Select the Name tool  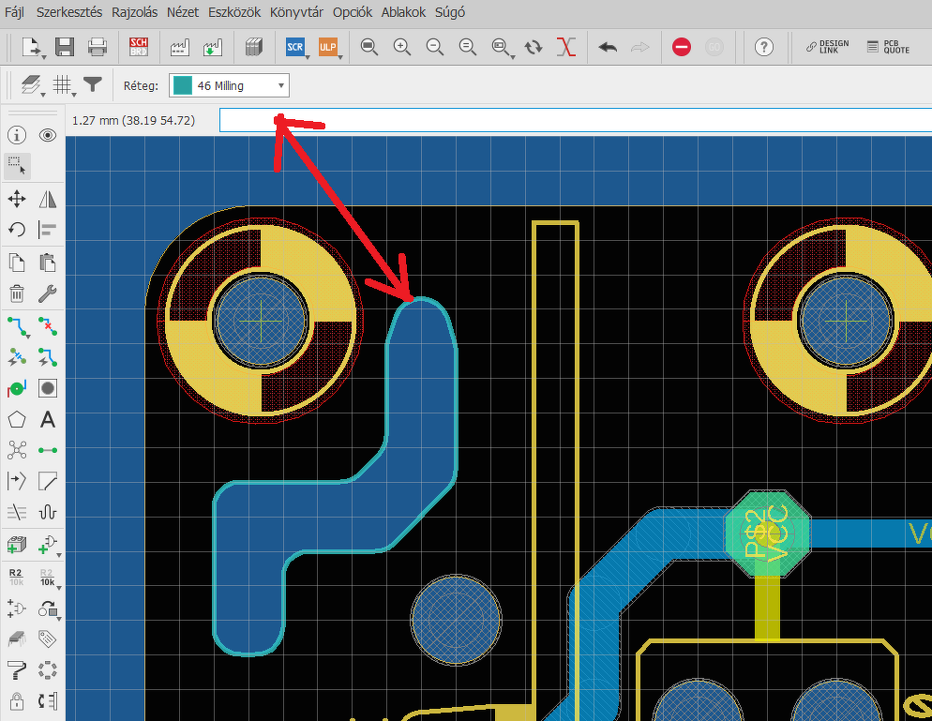17,577
